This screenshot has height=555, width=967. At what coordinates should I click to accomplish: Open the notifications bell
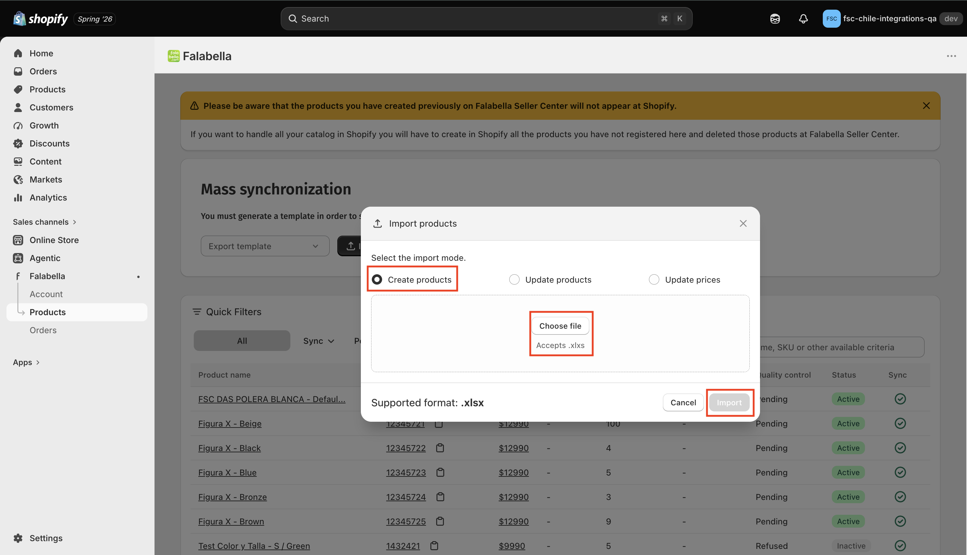click(x=803, y=19)
